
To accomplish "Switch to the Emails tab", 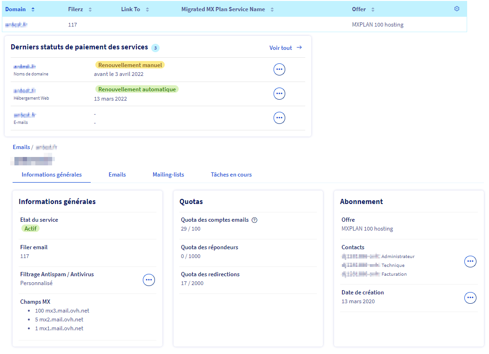I will pos(117,175).
